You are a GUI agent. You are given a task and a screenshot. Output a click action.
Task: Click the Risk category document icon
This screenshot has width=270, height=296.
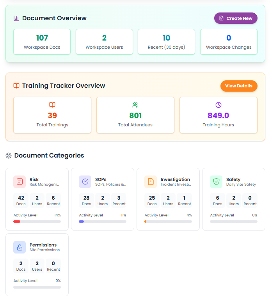[20, 182]
